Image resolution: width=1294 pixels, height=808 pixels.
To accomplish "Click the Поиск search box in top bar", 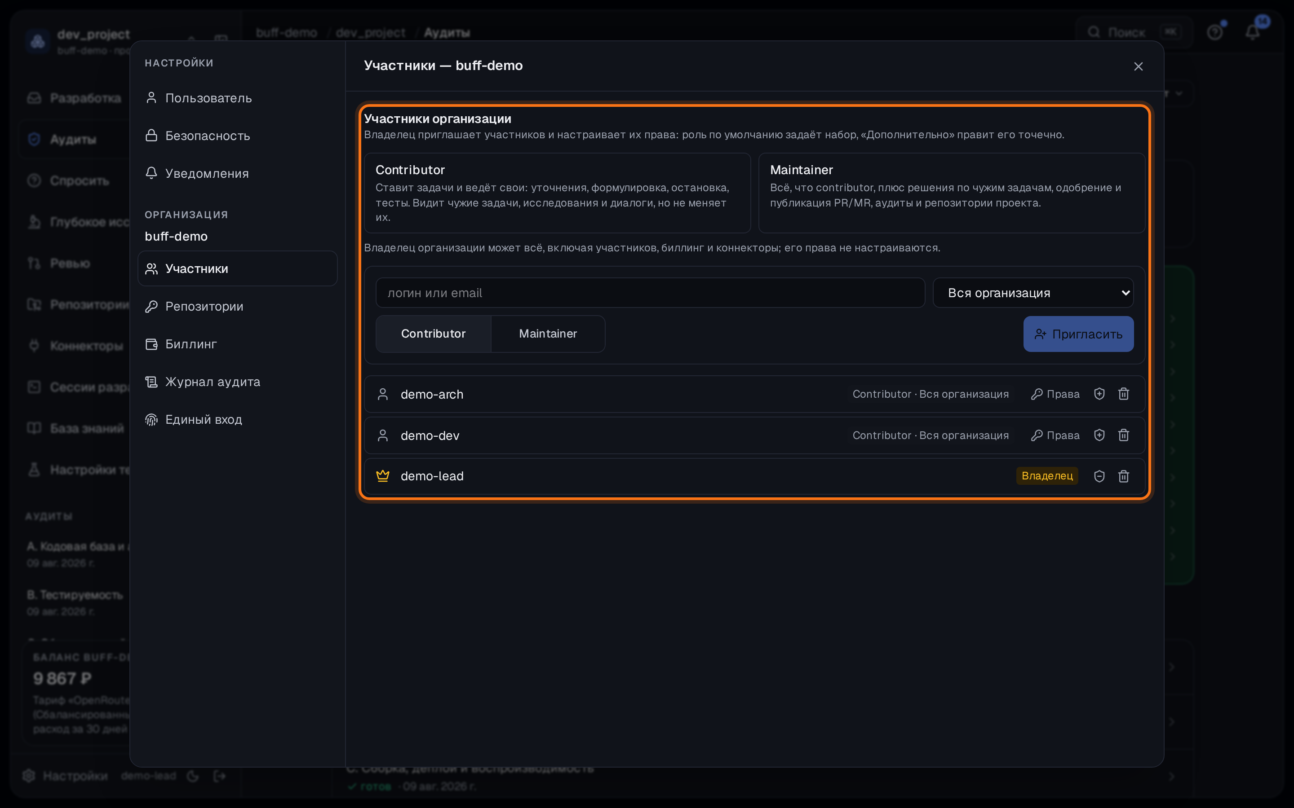I will pyautogui.click(x=1134, y=32).
